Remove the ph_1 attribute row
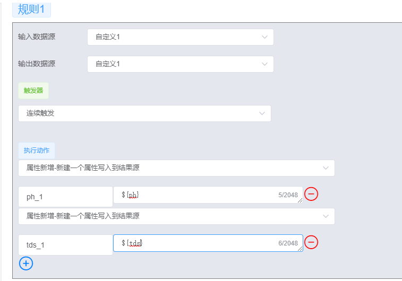The image size is (402, 281). 311,194
